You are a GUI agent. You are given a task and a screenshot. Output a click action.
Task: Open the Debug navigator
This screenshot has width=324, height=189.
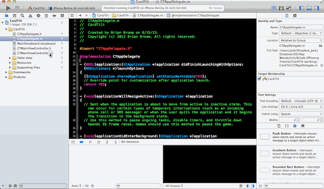tap(46, 16)
